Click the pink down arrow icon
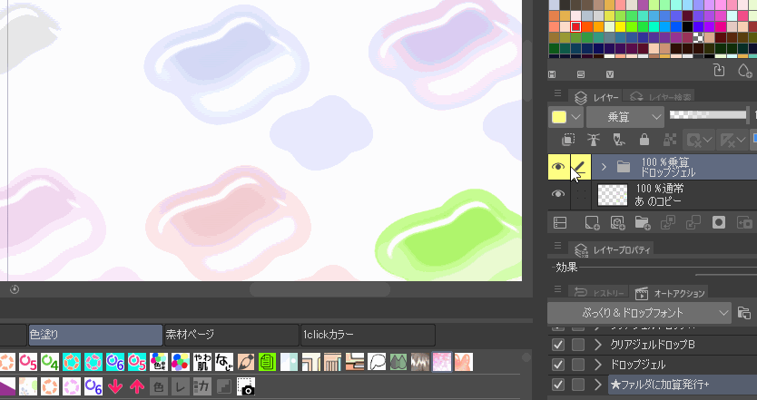757x400 pixels. pos(115,387)
